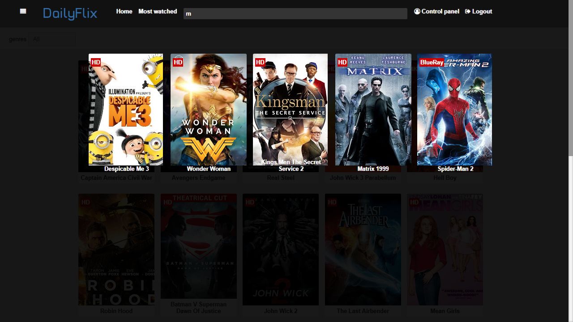Select the Spider-Man 2 title text

coord(455,169)
